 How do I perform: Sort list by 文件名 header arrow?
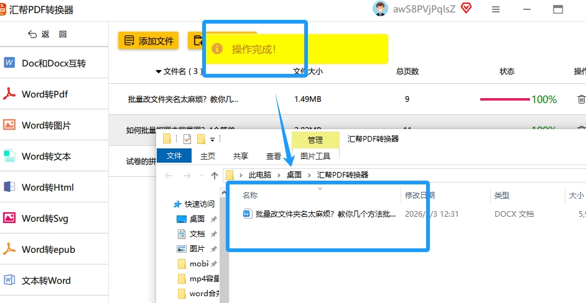click(x=159, y=71)
